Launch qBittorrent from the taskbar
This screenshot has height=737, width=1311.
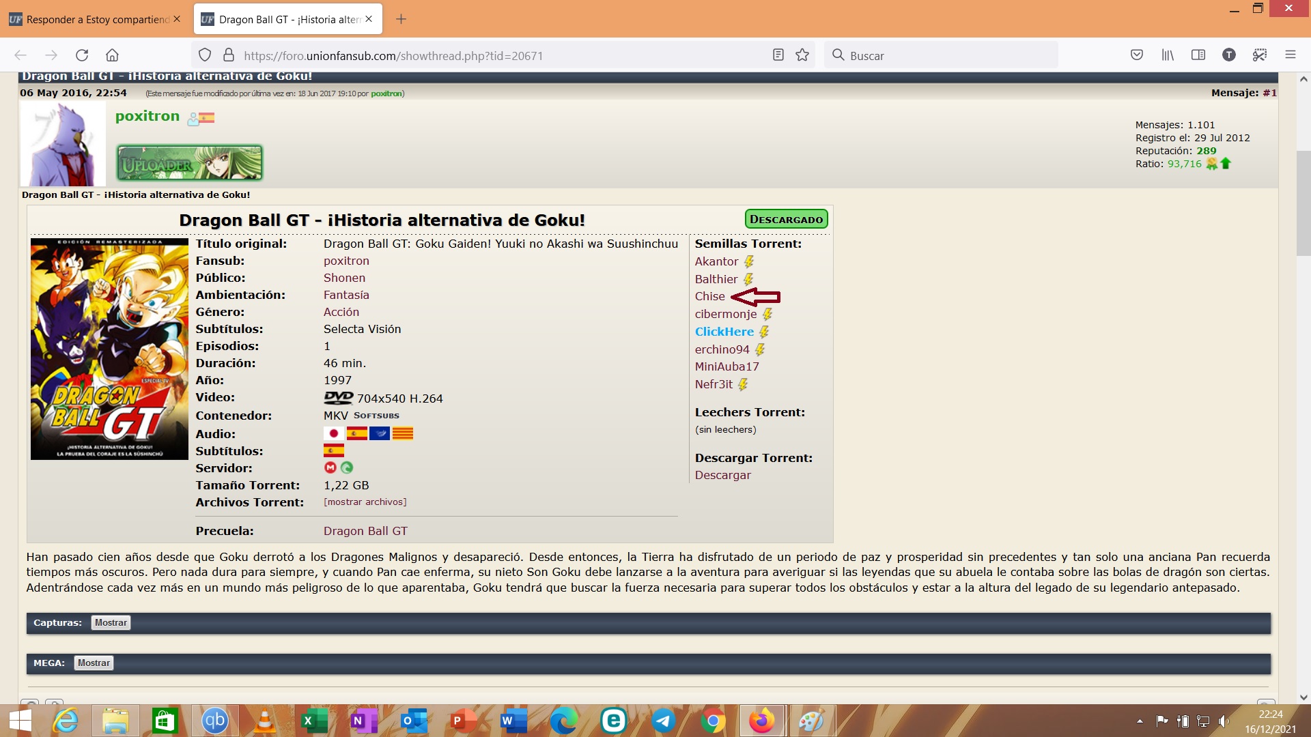pyautogui.click(x=214, y=721)
